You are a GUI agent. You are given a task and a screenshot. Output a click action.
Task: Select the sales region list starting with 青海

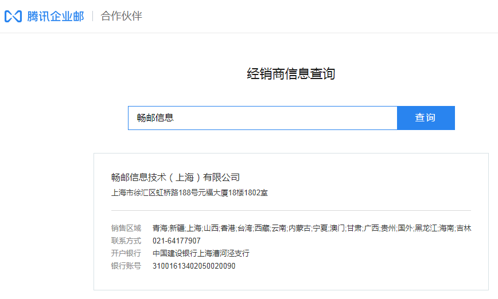pos(312,228)
